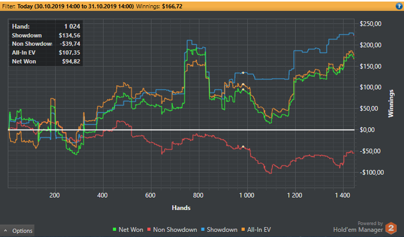Image resolution: width=404 pixels, height=237 pixels.
Task: Click the Net Won green legend swatch
Action: click(115, 230)
